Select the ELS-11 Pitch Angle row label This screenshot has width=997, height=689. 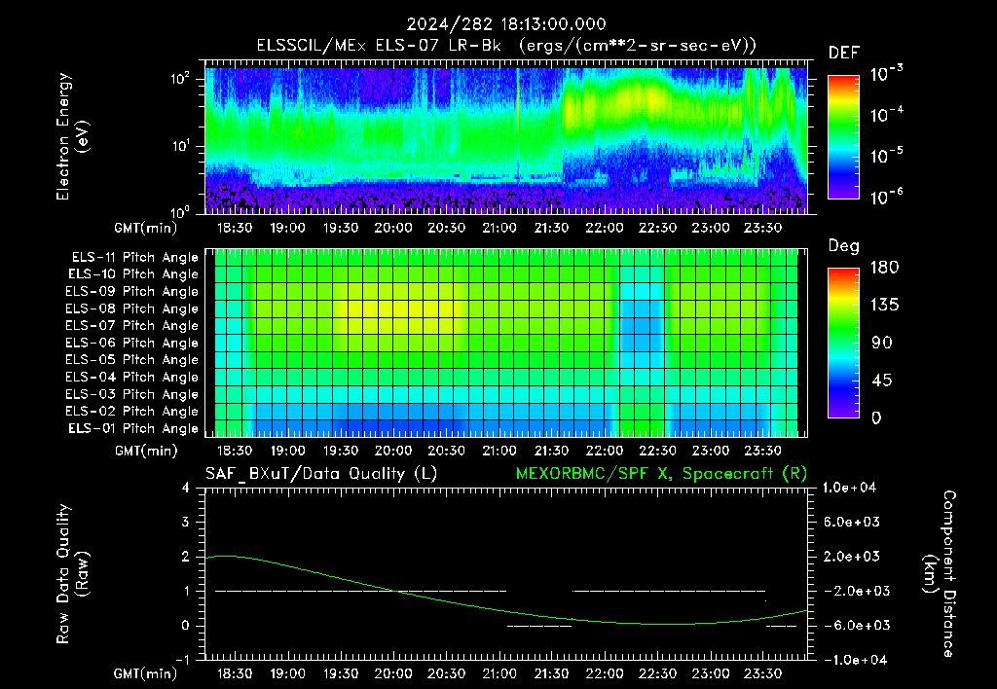click(x=134, y=258)
